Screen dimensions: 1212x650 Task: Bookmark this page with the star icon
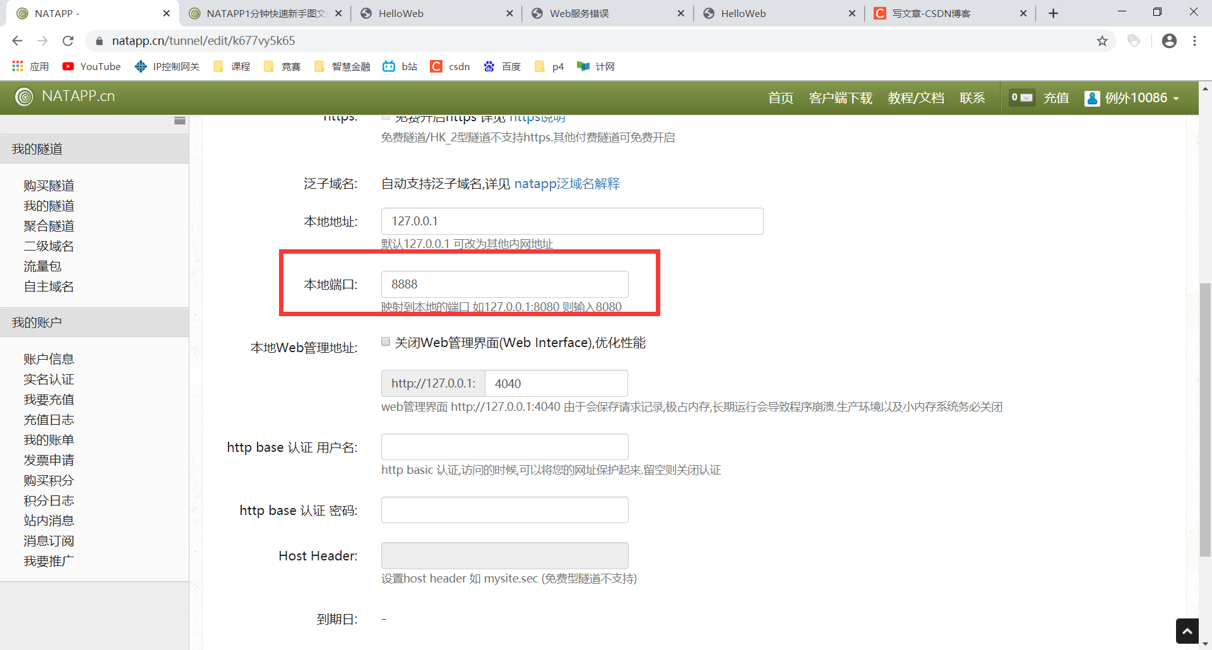pos(1102,41)
